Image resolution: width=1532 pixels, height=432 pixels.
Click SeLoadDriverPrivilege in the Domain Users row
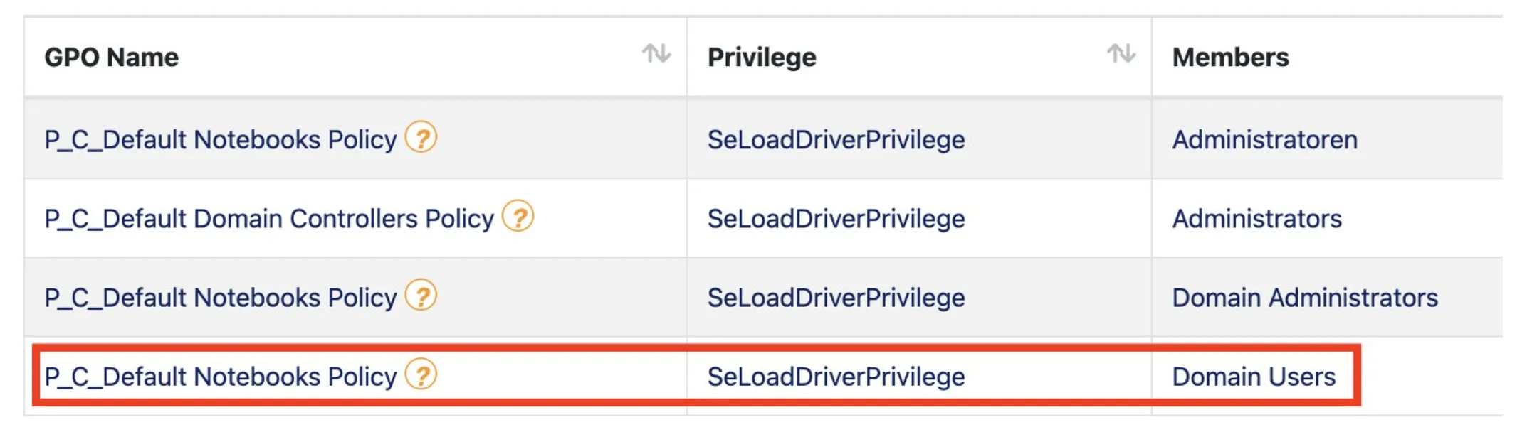(836, 377)
